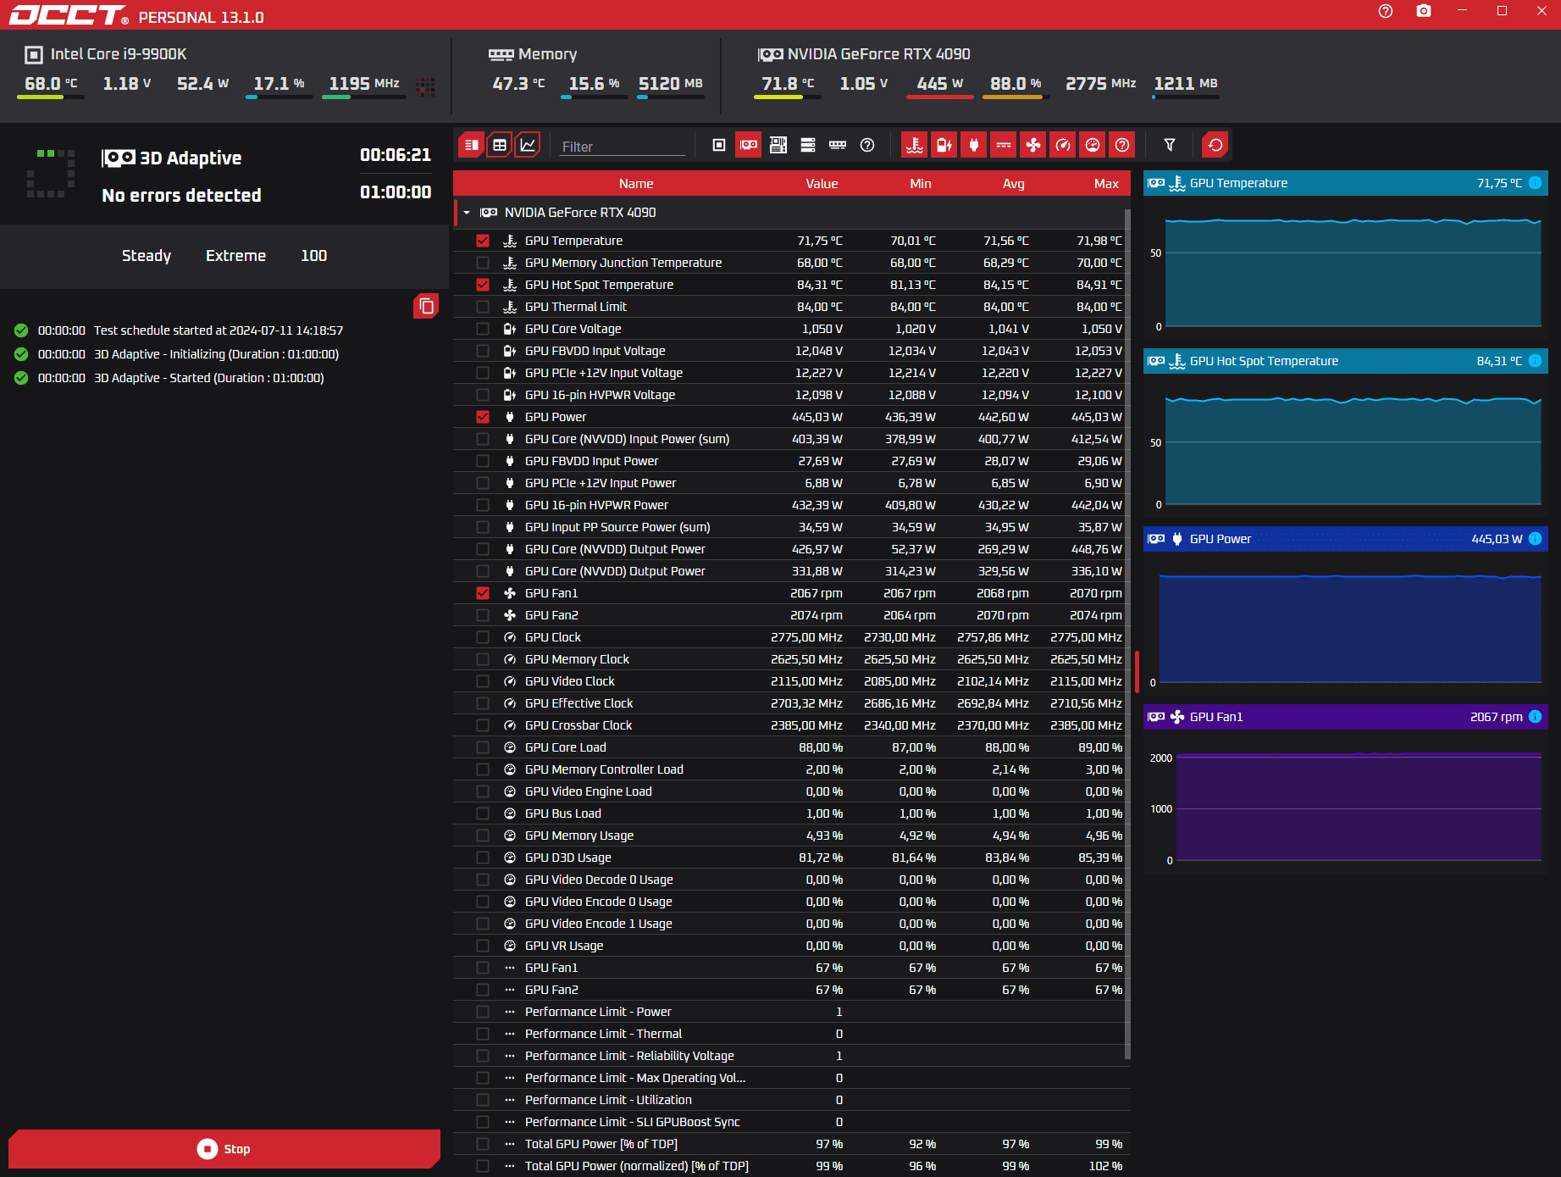
Task: Toggle other sensor types filter (red question mark)
Action: click(x=1122, y=145)
